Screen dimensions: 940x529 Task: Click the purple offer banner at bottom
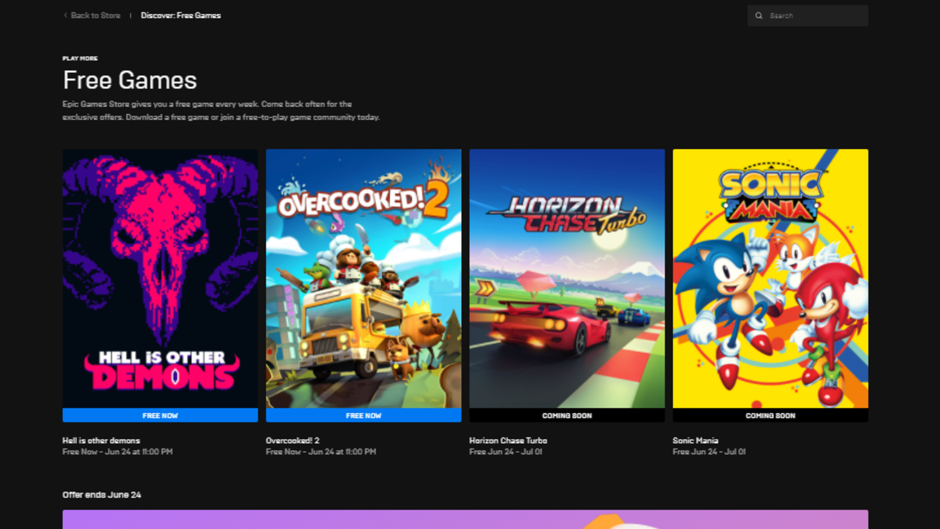click(465, 519)
